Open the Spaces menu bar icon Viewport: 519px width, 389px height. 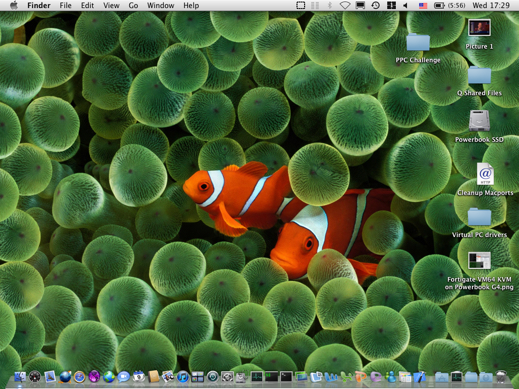(x=391, y=5)
